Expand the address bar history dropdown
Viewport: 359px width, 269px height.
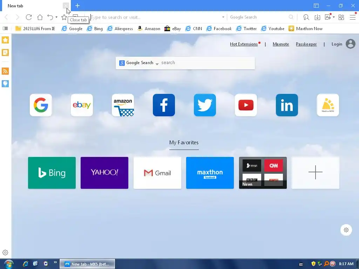(x=223, y=17)
